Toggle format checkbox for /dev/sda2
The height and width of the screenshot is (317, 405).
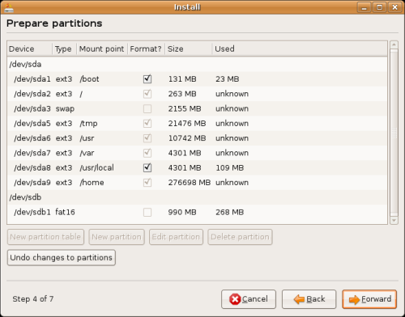click(147, 94)
